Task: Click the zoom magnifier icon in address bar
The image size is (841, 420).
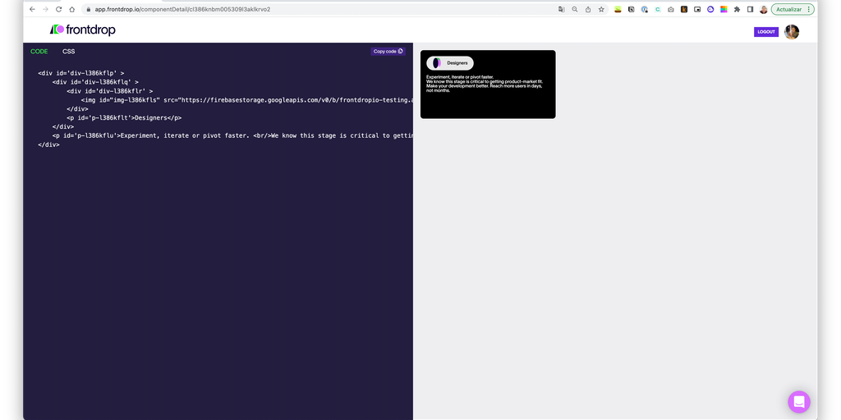Action: coord(575,9)
